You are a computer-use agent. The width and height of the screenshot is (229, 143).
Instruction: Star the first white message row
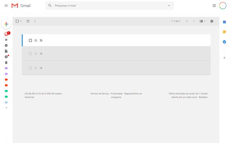tap(36, 40)
